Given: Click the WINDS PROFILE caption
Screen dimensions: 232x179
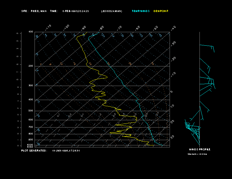Looking at the screenshot, I should tap(199, 149).
